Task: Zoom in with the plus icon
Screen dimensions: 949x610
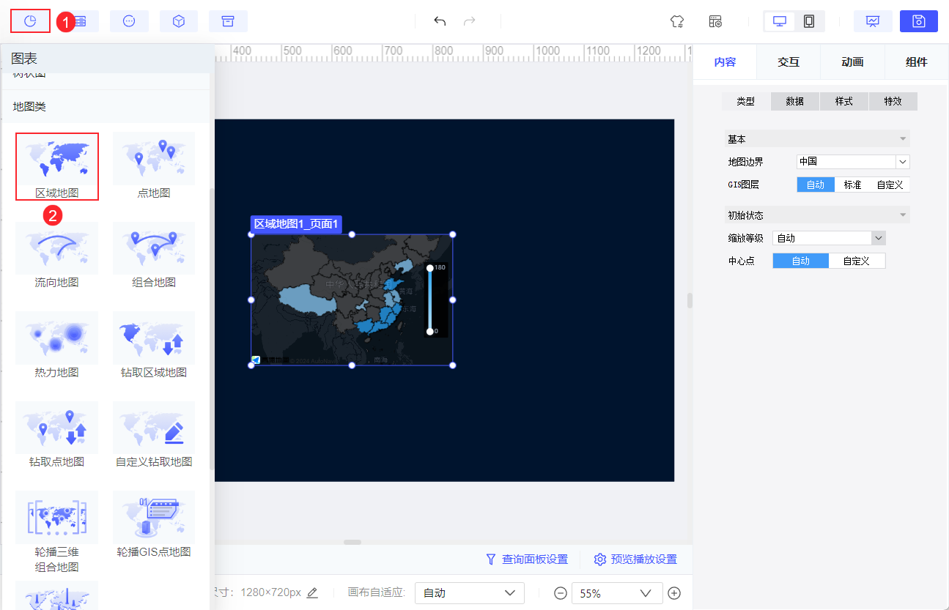Action: click(x=675, y=593)
